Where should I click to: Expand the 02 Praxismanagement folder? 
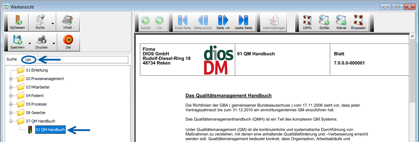coord(11,79)
